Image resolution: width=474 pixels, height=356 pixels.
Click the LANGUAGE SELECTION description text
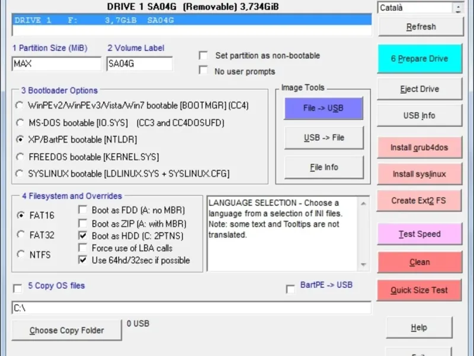click(276, 218)
